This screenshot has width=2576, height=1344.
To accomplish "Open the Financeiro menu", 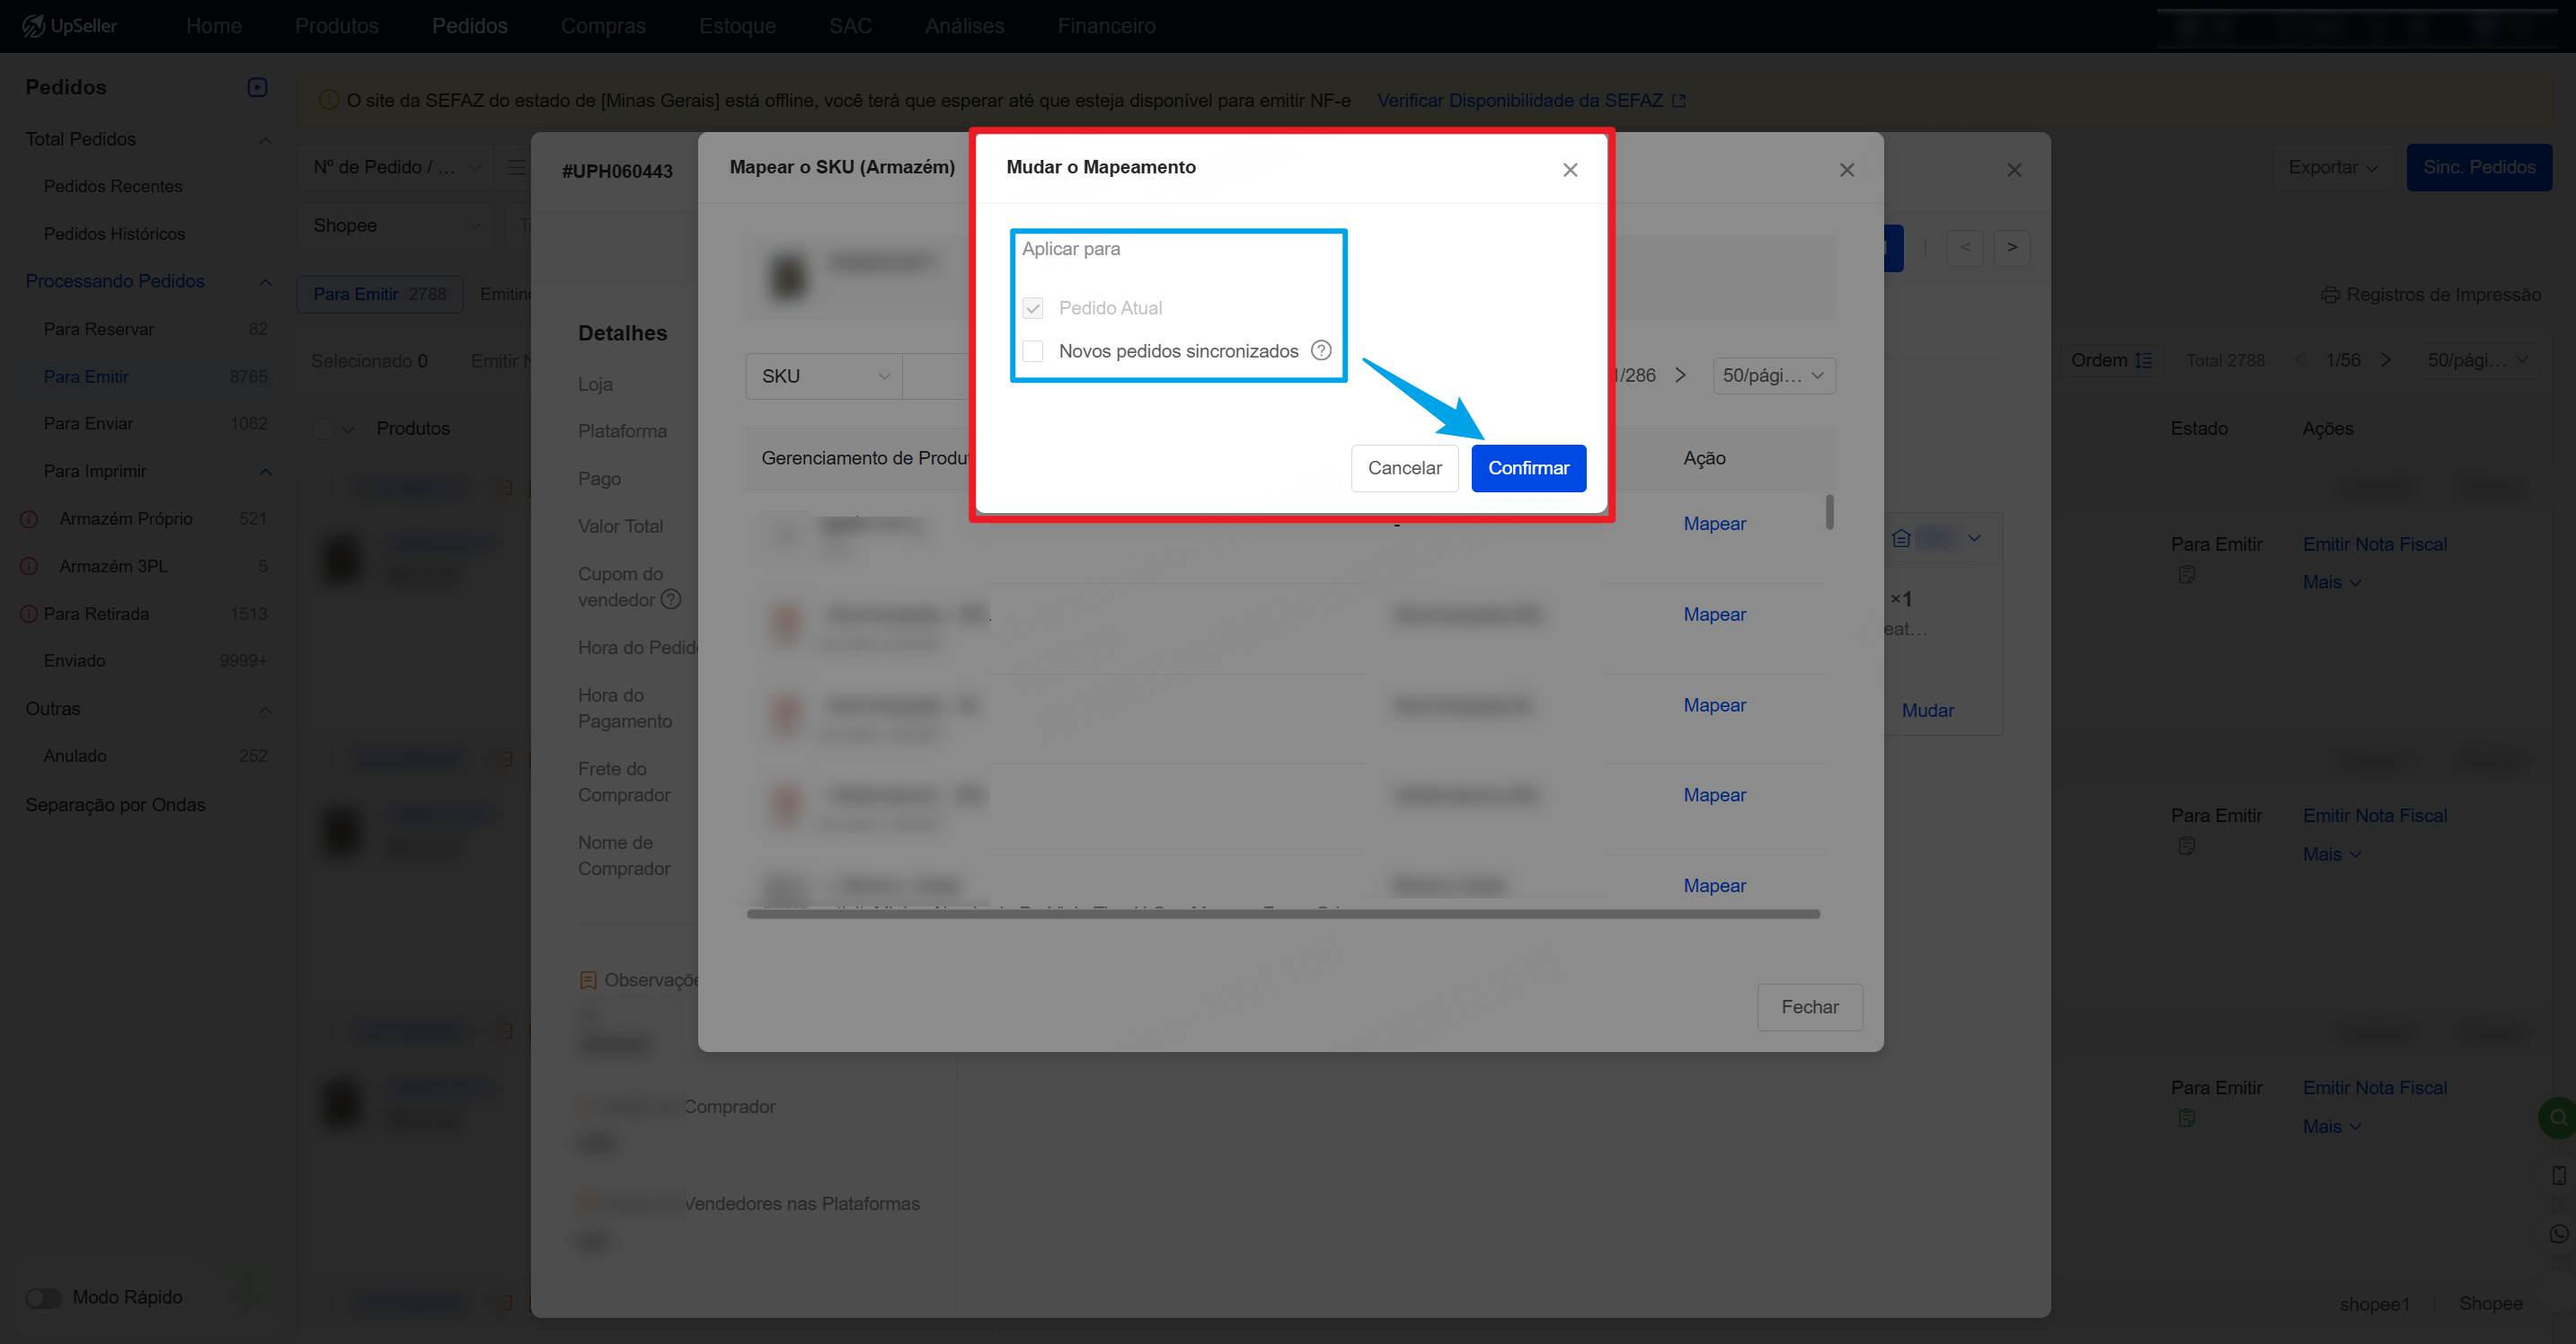I will click(x=1106, y=26).
